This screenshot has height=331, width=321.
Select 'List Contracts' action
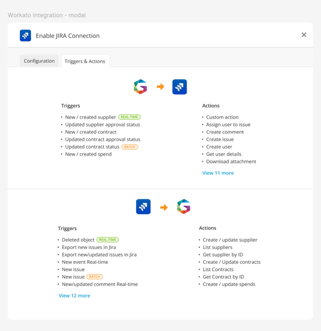[218, 269]
